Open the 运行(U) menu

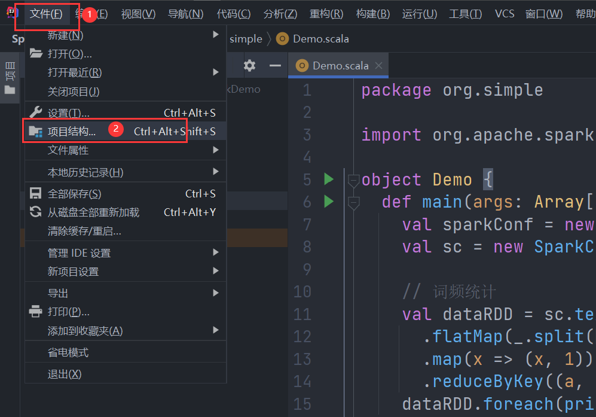tap(420, 14)
